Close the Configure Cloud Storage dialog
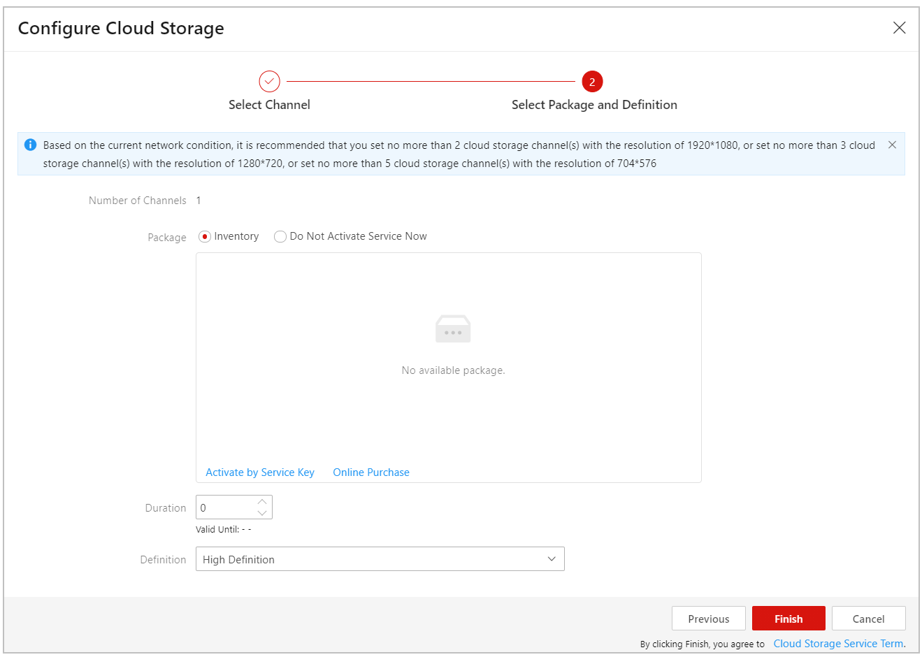 pyautogui.click(x=899, y=28)
